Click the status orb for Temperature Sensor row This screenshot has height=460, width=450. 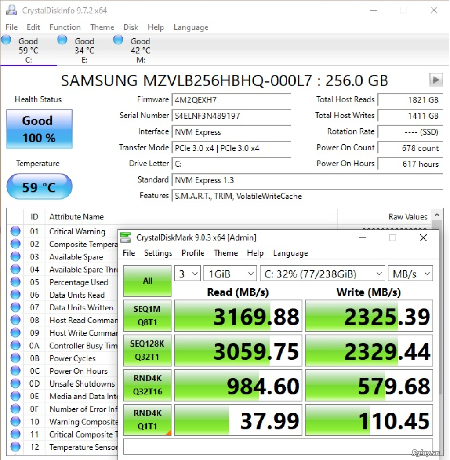point(15,447)
